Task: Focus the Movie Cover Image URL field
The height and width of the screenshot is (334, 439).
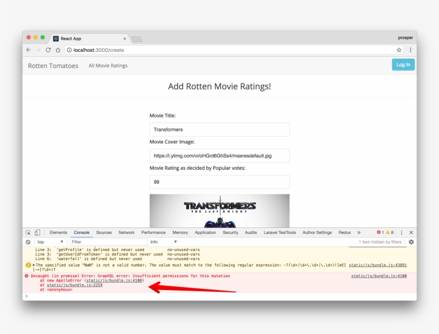Action: coord(219,156)
